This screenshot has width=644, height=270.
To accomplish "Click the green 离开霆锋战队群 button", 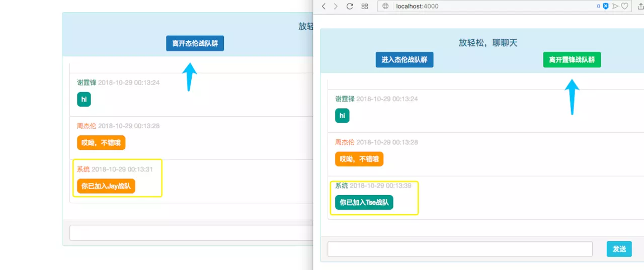I will tap(572, 59).
